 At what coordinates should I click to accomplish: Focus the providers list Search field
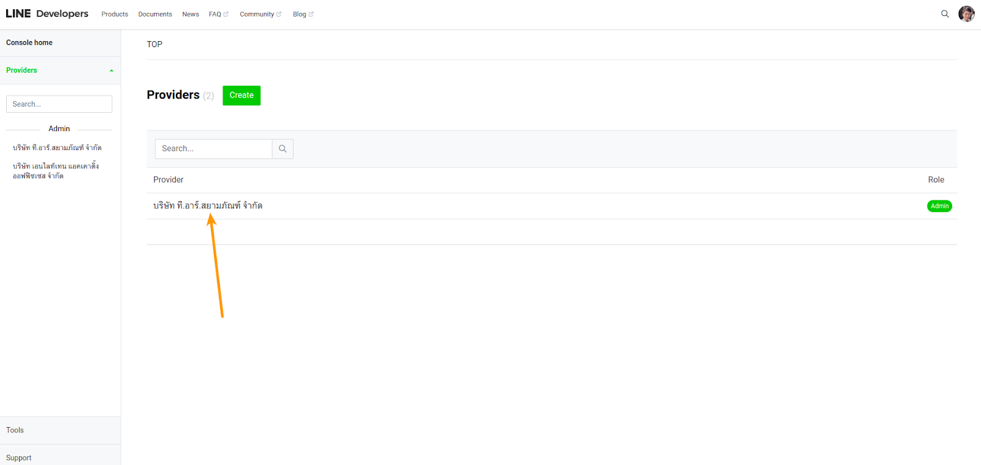213,149
